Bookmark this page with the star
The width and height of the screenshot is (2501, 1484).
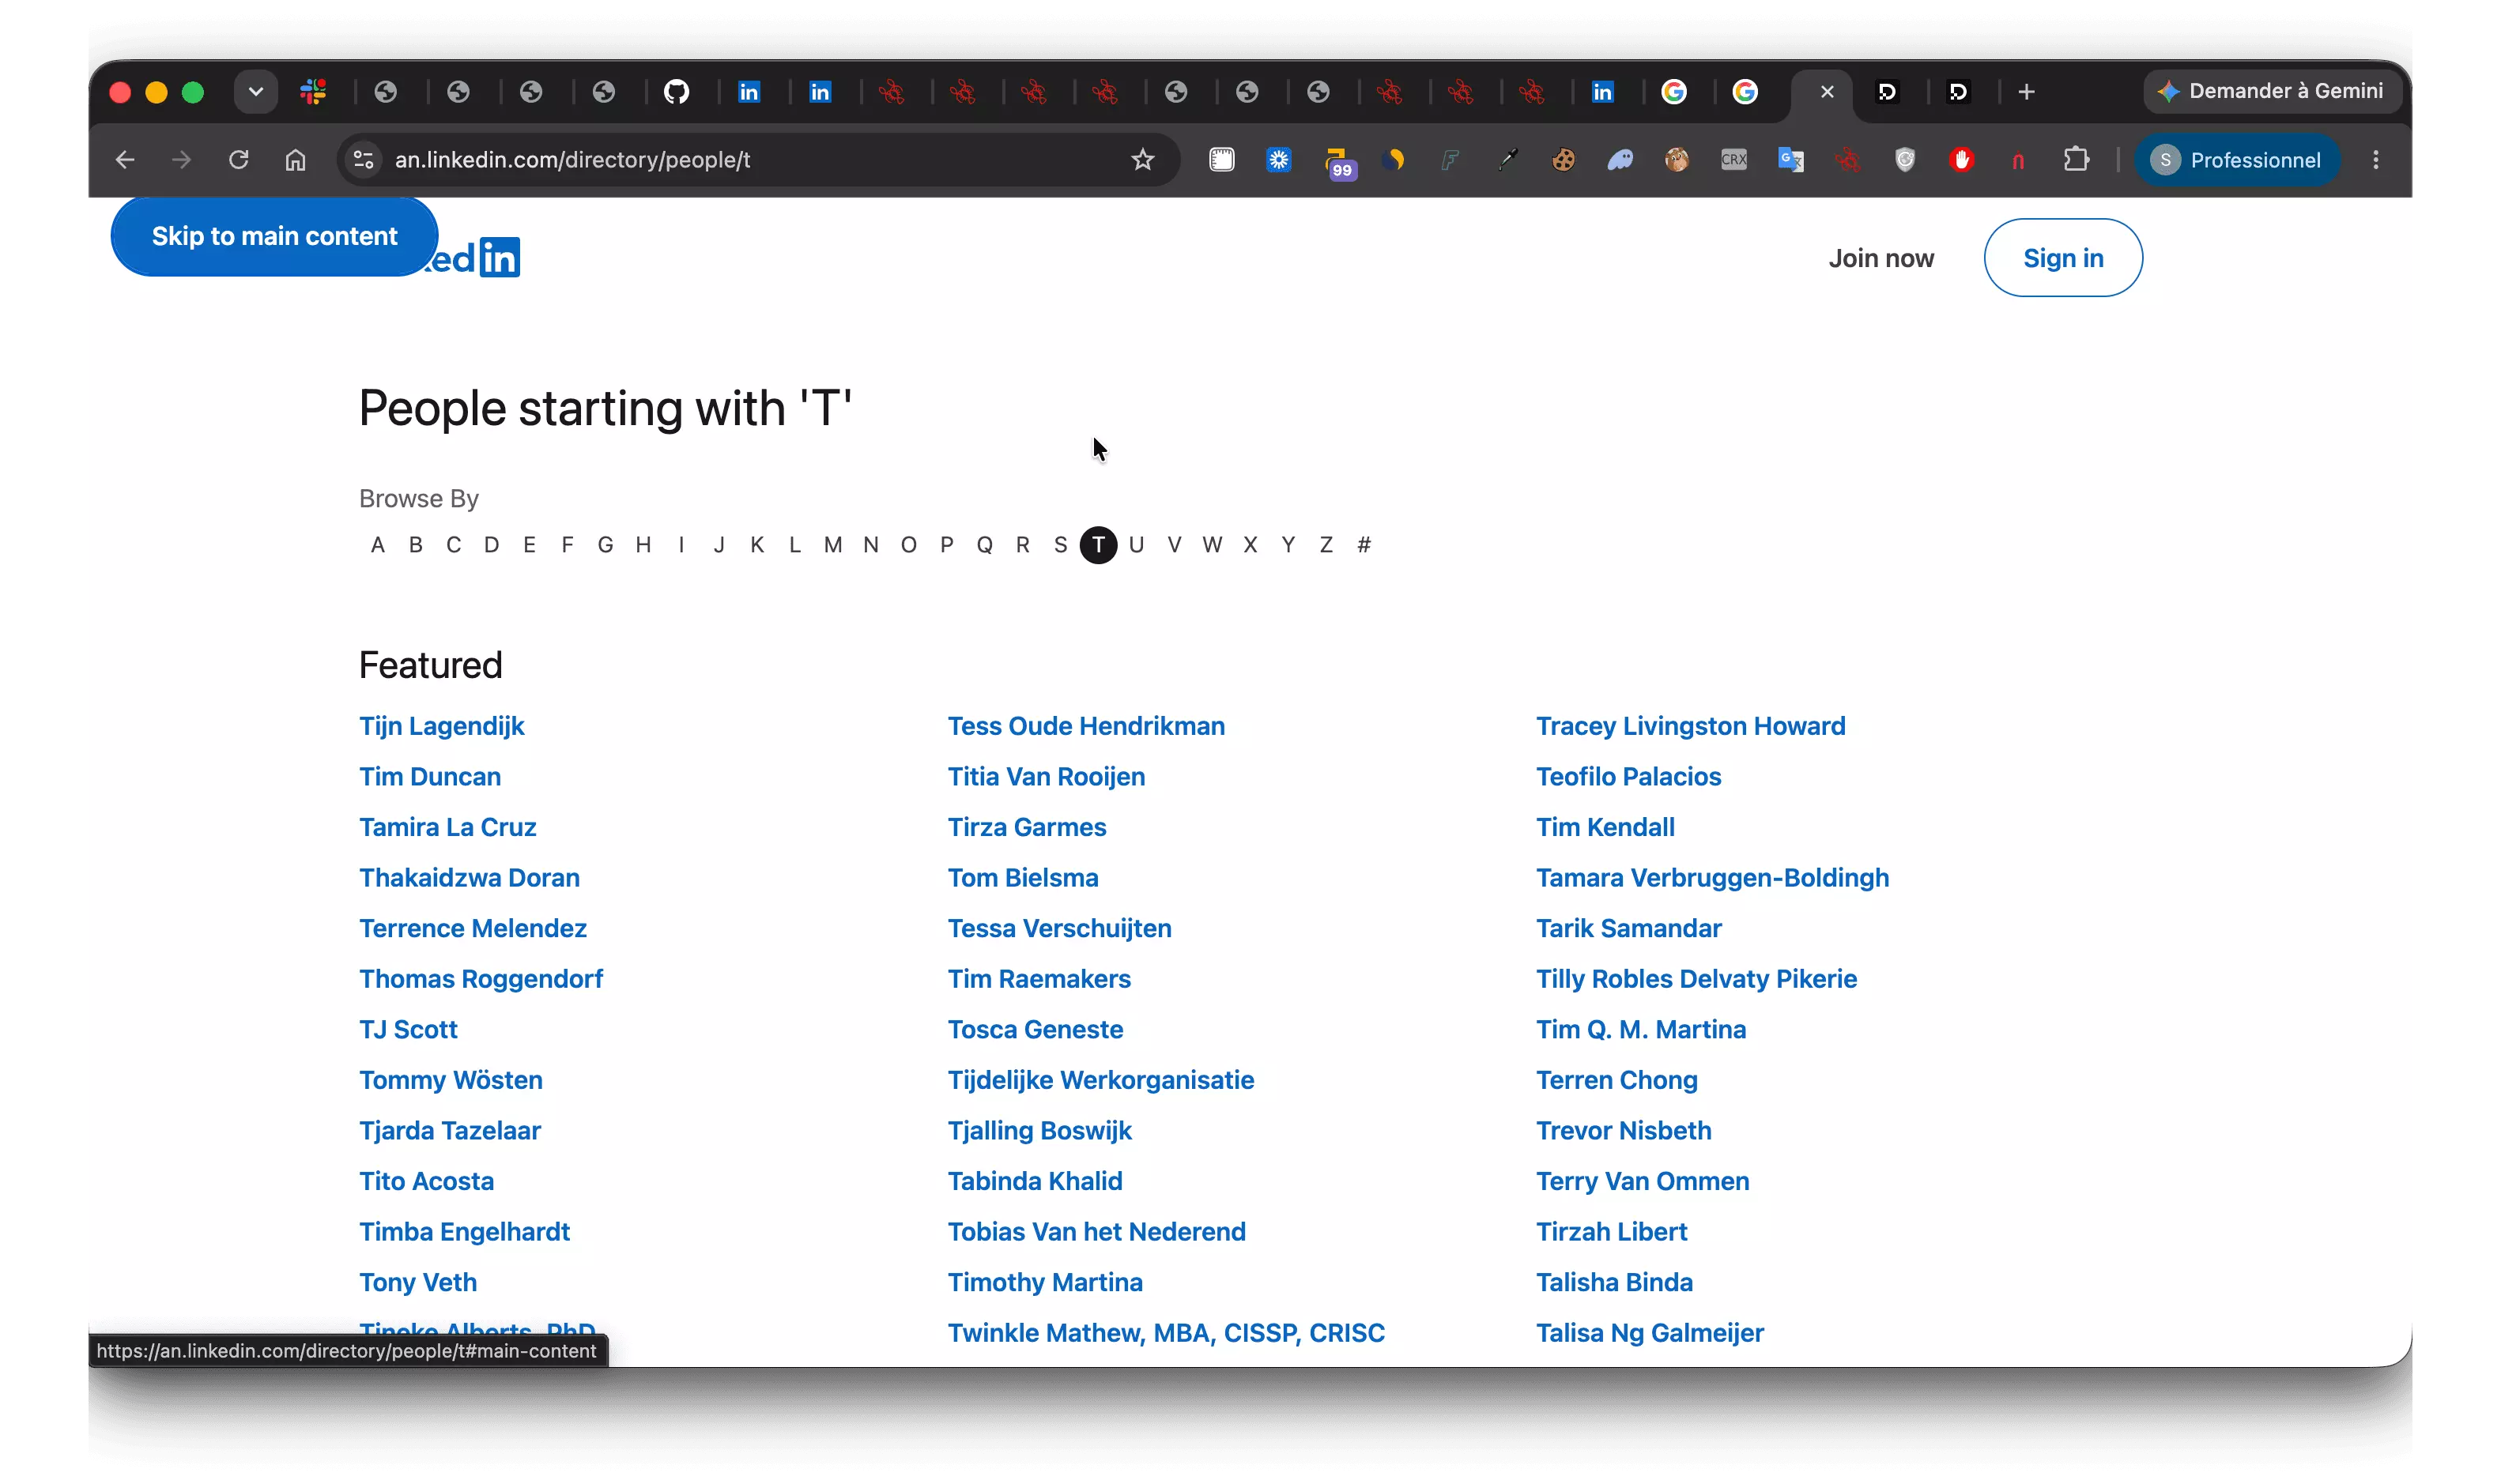pos(1143,160)
